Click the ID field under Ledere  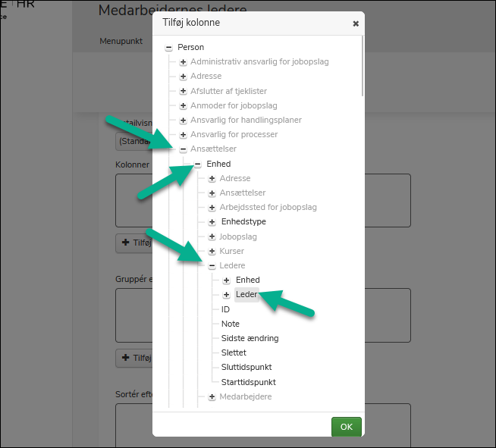(x=225, y=309)
